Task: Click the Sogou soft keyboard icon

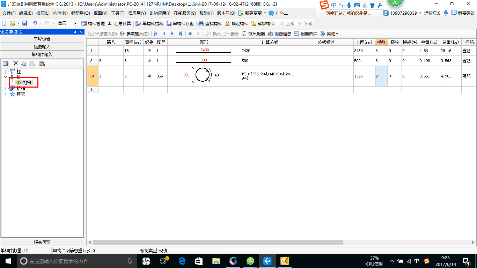Action: point(357,5)
